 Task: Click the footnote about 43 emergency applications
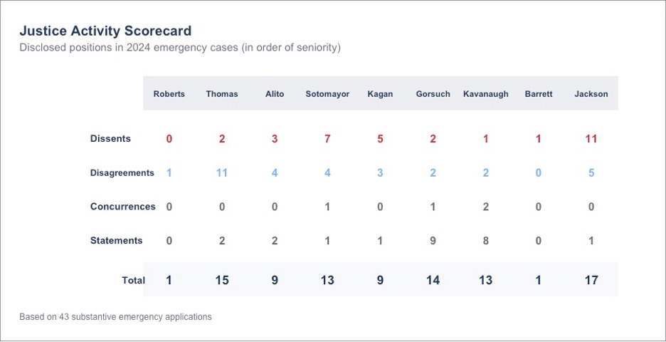point(115,317)
